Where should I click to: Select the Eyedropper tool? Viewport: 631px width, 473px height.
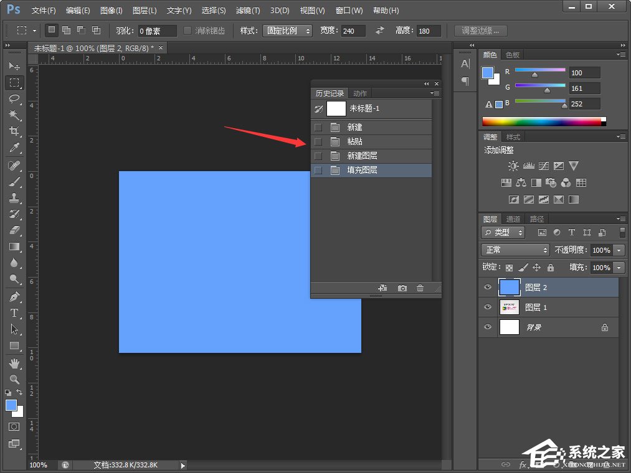pyautogui.click(x=14, y=148)
